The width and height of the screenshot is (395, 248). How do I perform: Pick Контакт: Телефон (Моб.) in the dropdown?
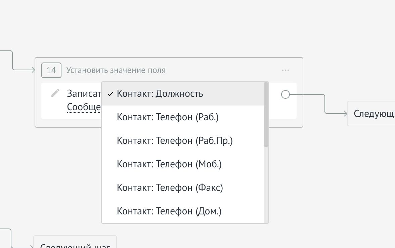pos(169,164)
